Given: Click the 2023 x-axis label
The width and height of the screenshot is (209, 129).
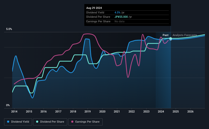Looking at the screenshot, I should pos(146,111).
